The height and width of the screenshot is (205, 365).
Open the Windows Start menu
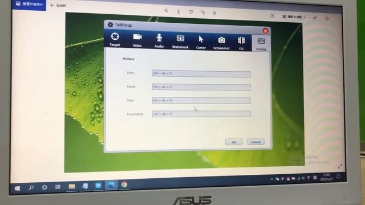point(17,188)
